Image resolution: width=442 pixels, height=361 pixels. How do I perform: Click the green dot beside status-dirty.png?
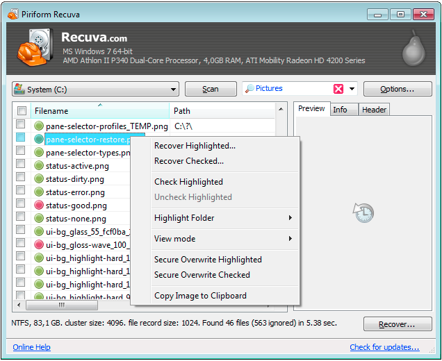pyautogui.click(x=39, y=179)
